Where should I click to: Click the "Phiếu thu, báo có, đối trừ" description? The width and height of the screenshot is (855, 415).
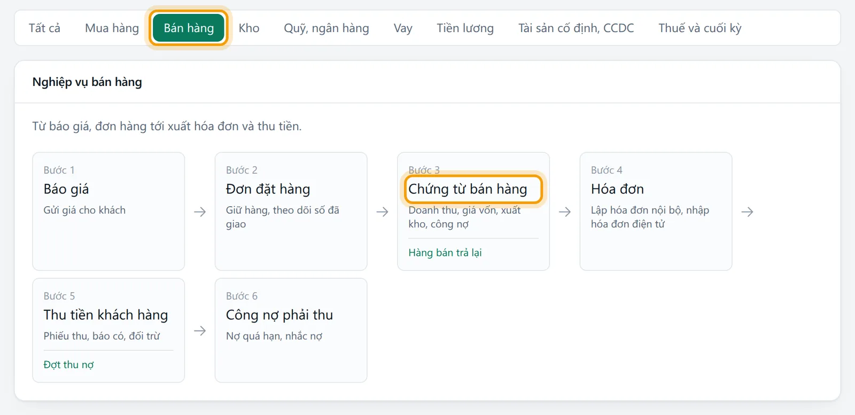coord(102,336)
